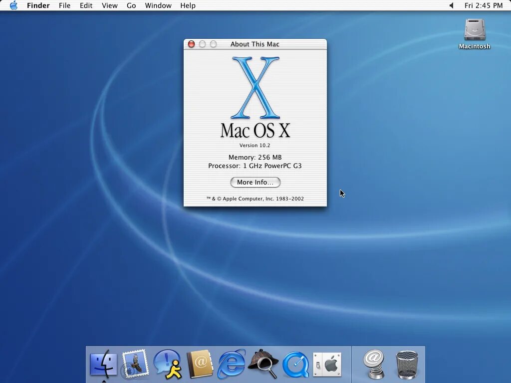
Task: Click the Mac OS X wordmark
Action: pyautogui.click(x=255, y=131)
